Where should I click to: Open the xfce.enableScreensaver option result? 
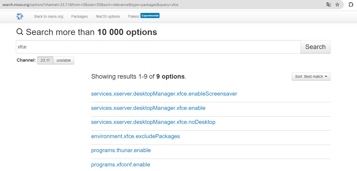point(164,94)
